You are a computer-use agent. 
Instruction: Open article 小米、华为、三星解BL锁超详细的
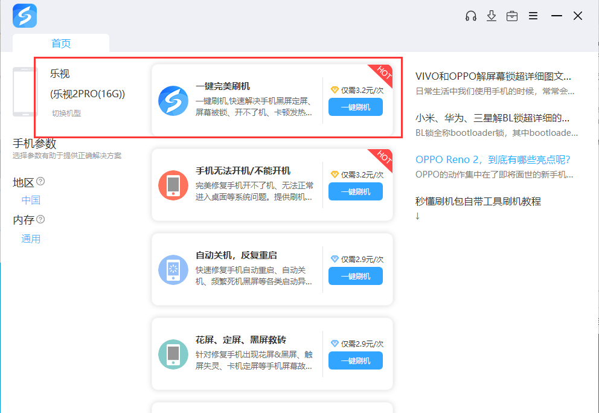[492, 118]
